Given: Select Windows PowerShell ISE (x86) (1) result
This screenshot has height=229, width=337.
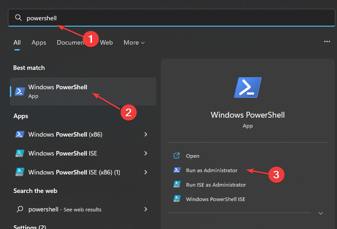Looking at the screenshot, I should tap(83, 172).
